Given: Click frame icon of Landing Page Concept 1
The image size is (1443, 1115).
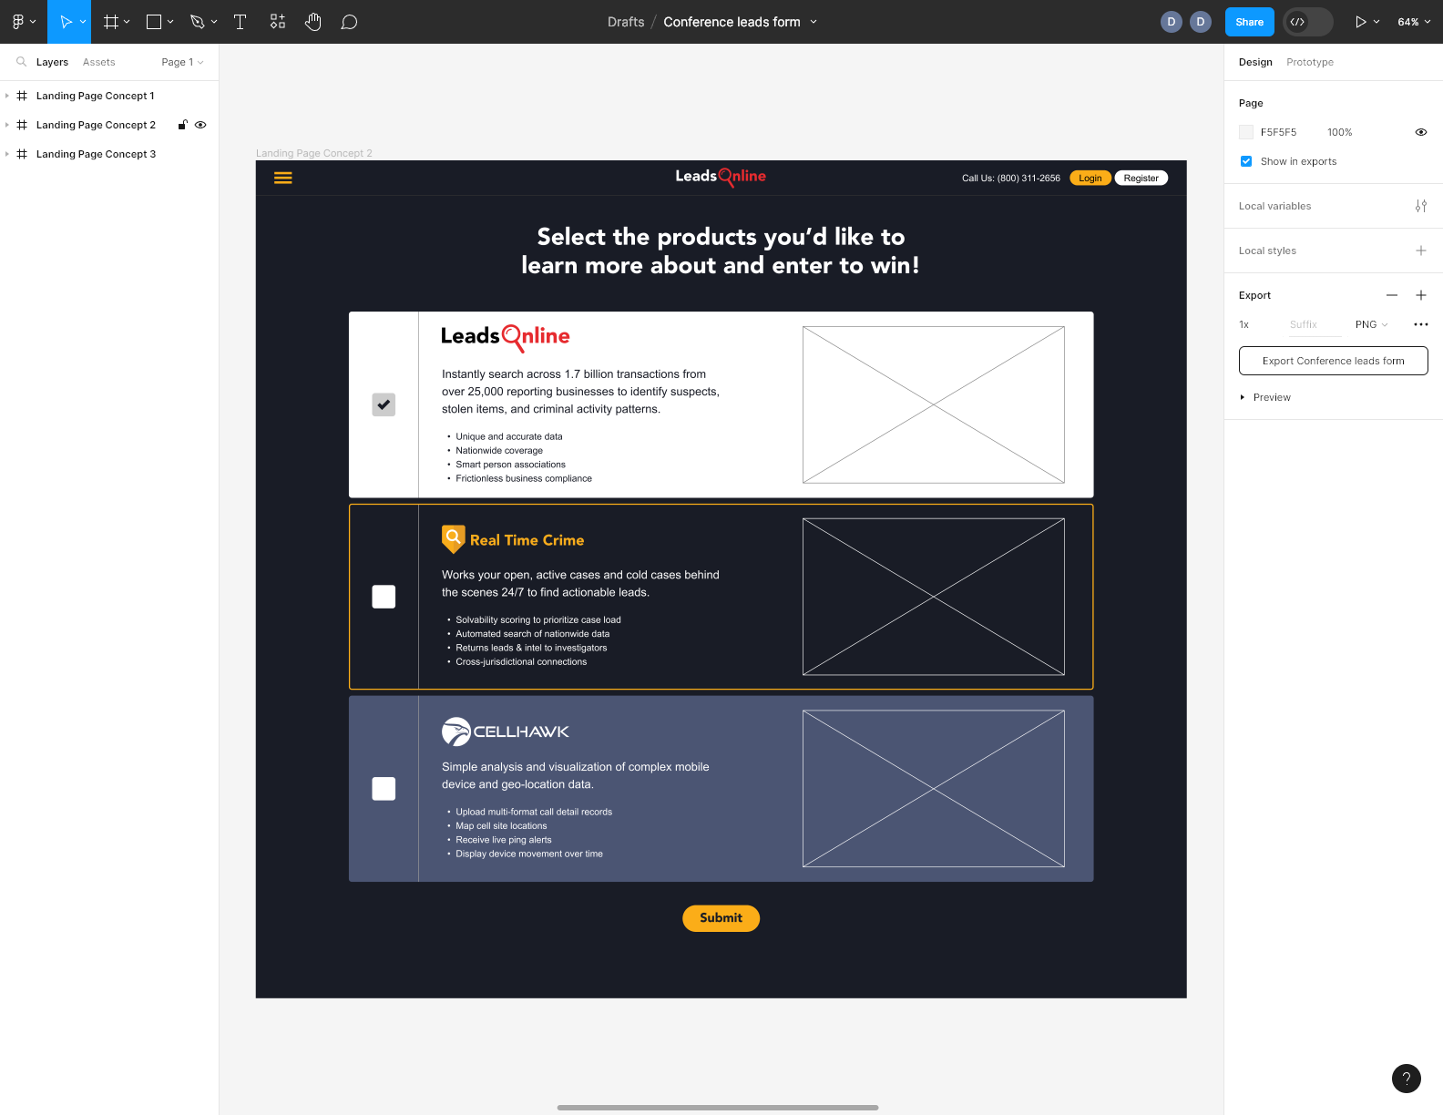Looking at the screenshot, I should (x=22, y=96).
